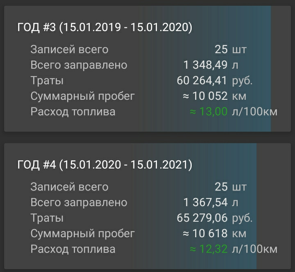Click 'Всего заправлено' label in ГОД #3
This screenshot has width=295, height=272.
click(x=79, y=65)
